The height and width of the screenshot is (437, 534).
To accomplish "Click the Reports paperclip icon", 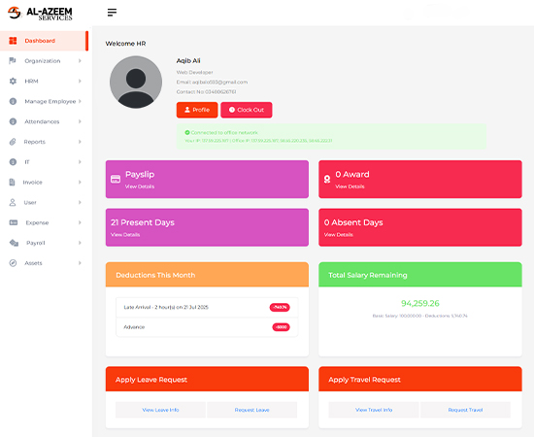I will [13, 142].
